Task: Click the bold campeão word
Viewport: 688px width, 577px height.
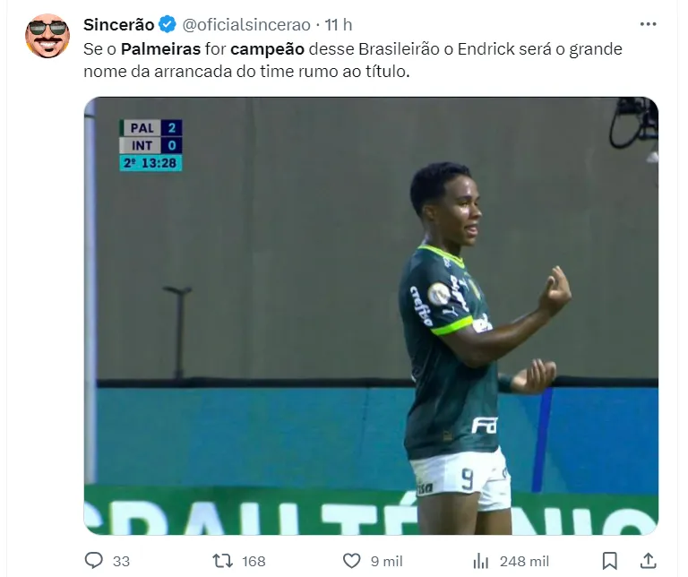Action: click(x=267, y=49)
